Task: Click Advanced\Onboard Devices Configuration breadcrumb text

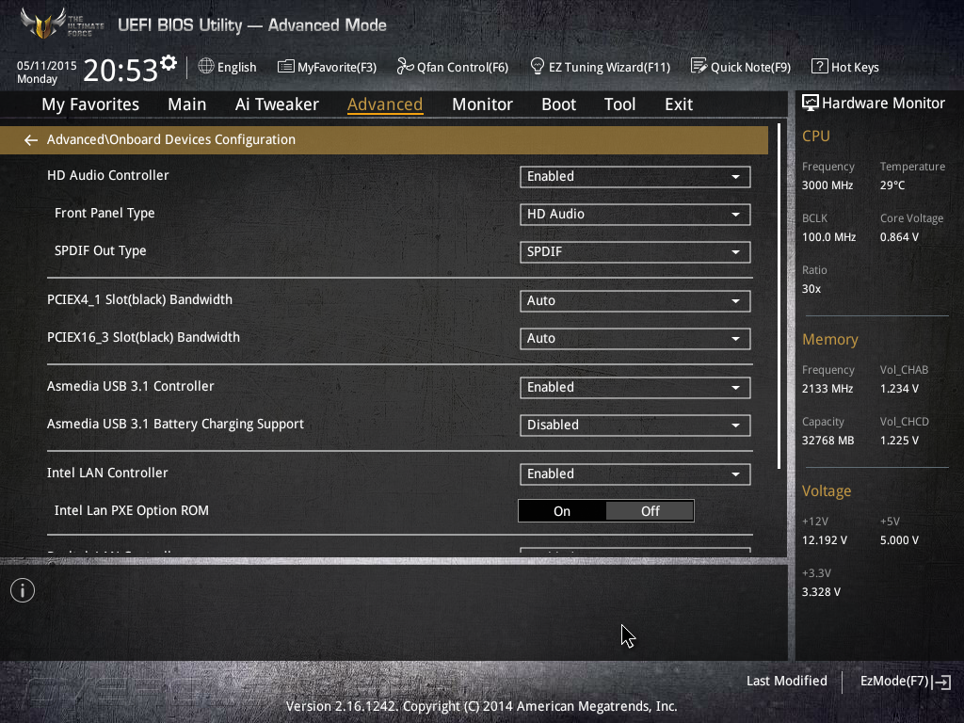Action: click(171, 139)
